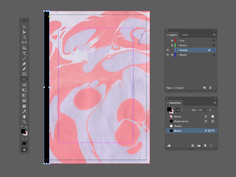Click the New Layer button
The width and height of the screenshot is (236, 177).
coord(204,88)
